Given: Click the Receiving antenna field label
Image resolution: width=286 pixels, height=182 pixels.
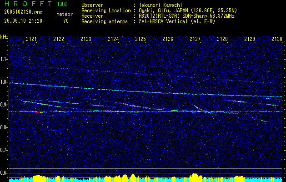Looking at the screenshot, I should coord(105,21).
